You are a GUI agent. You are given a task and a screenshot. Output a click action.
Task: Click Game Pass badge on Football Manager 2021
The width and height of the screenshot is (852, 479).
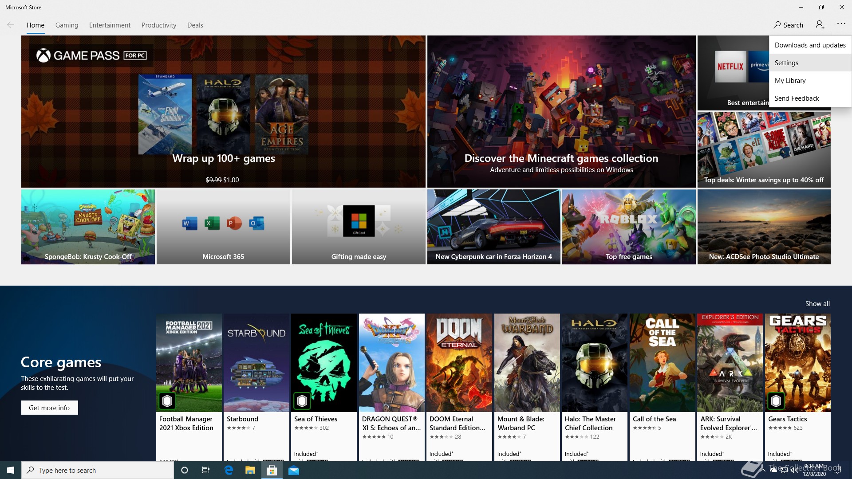[x=167, y=401]
